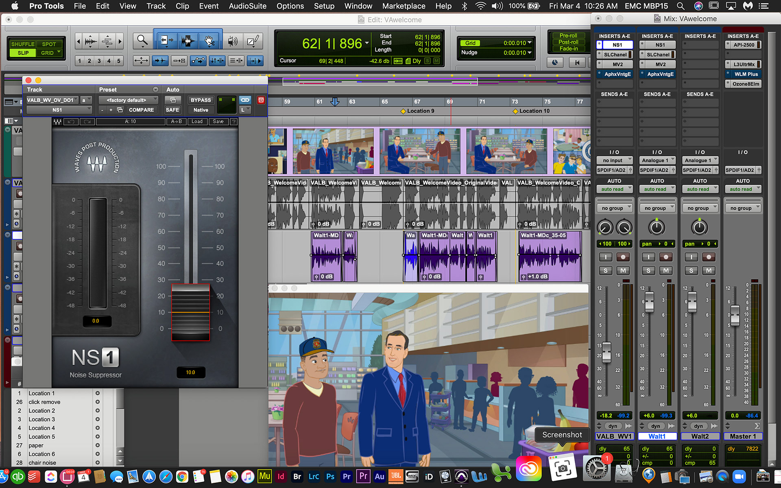Click COMPARE button in the plug-in header
The image size is (781, 488).
tap(141, 110)
